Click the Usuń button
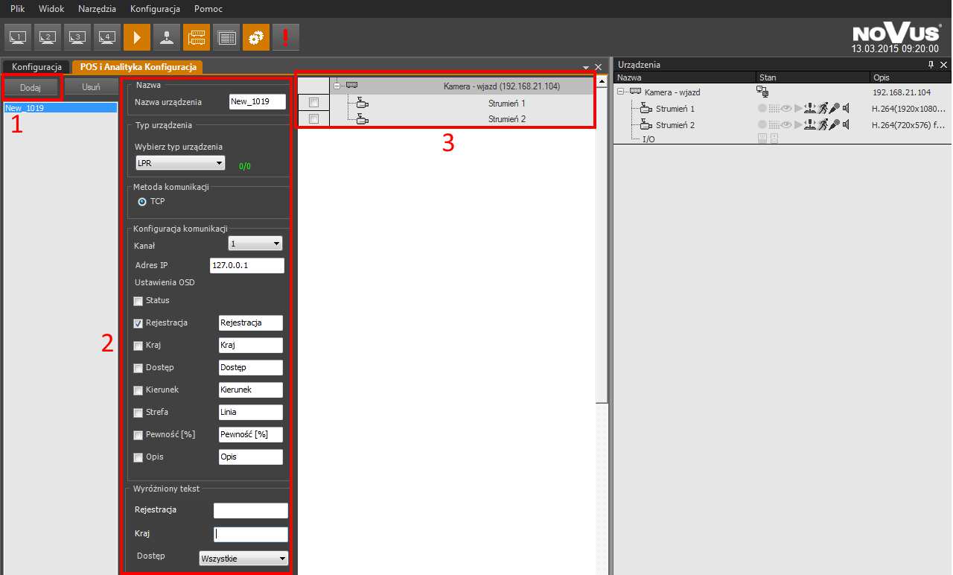This screenshot has height=575, width=953. 91,86
